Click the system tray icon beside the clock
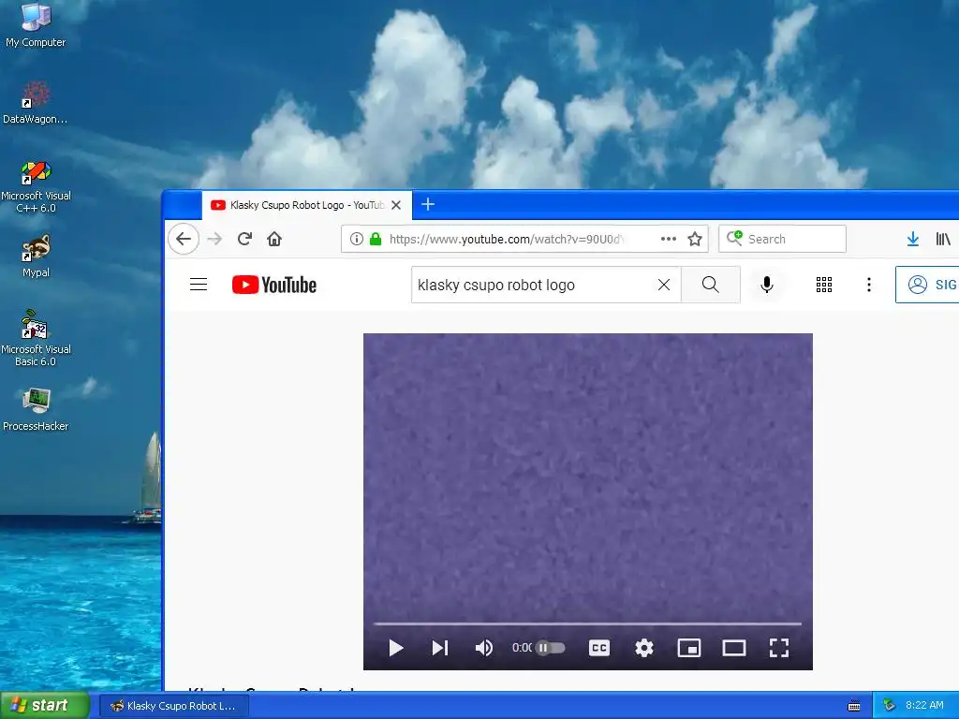This screenshot has height=719, width=959. click(889, 705)
